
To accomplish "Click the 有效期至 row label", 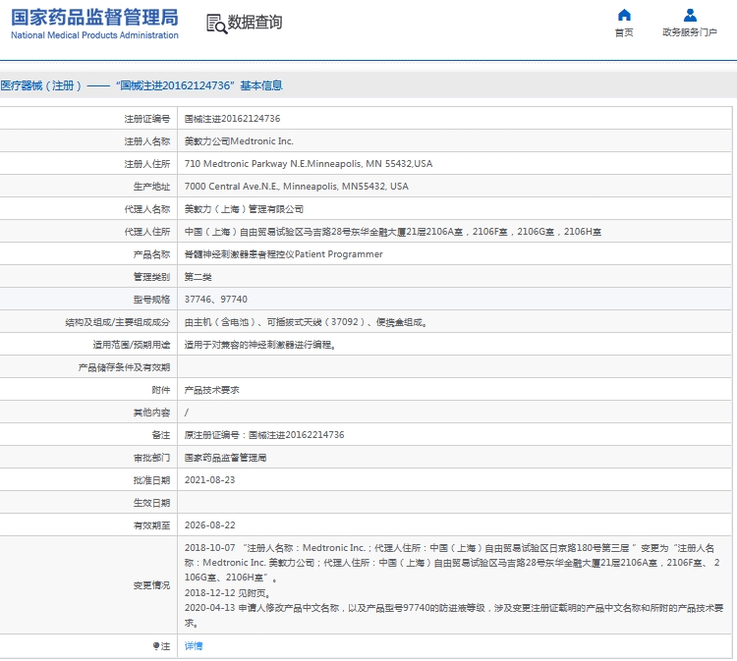I will (x=151, y=525).
